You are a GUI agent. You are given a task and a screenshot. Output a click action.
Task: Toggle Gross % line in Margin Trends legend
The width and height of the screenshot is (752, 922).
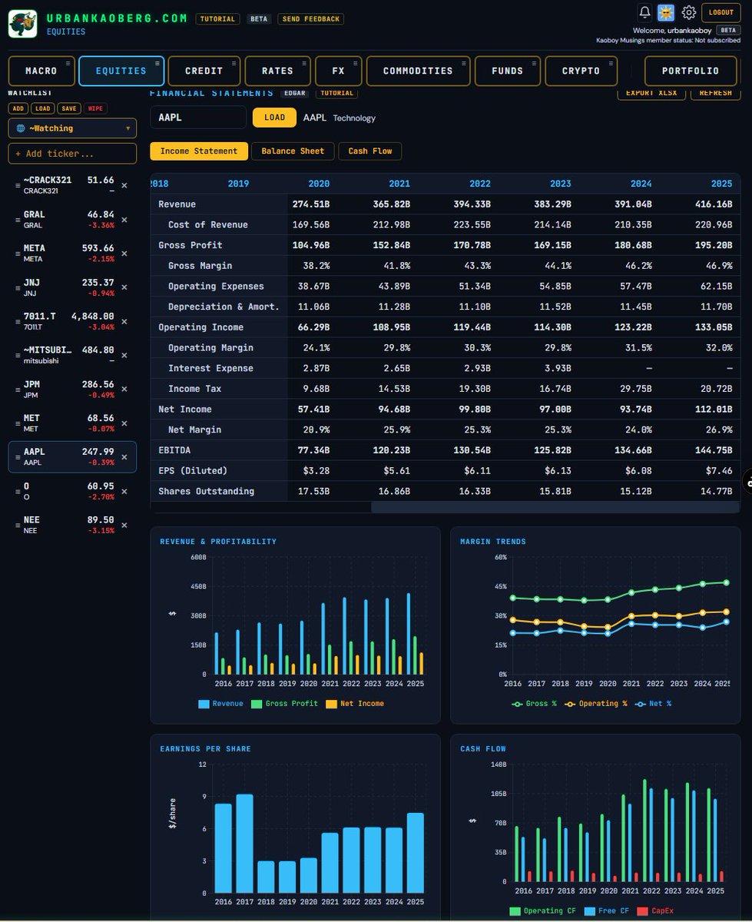pyautogui.click(x=534, y=704)
